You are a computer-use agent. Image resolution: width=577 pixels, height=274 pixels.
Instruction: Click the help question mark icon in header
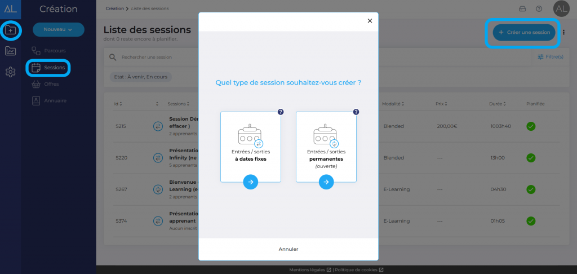(539, 8)
